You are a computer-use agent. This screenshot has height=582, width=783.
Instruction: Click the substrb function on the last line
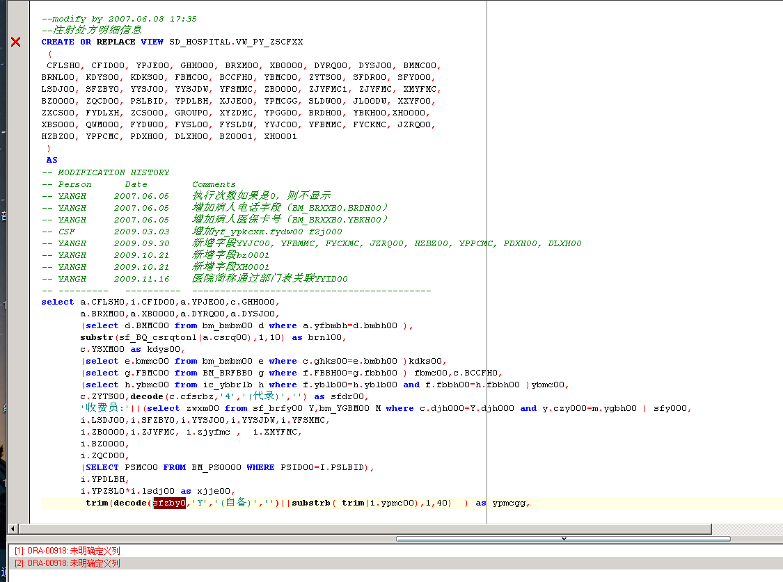point(311,503)
